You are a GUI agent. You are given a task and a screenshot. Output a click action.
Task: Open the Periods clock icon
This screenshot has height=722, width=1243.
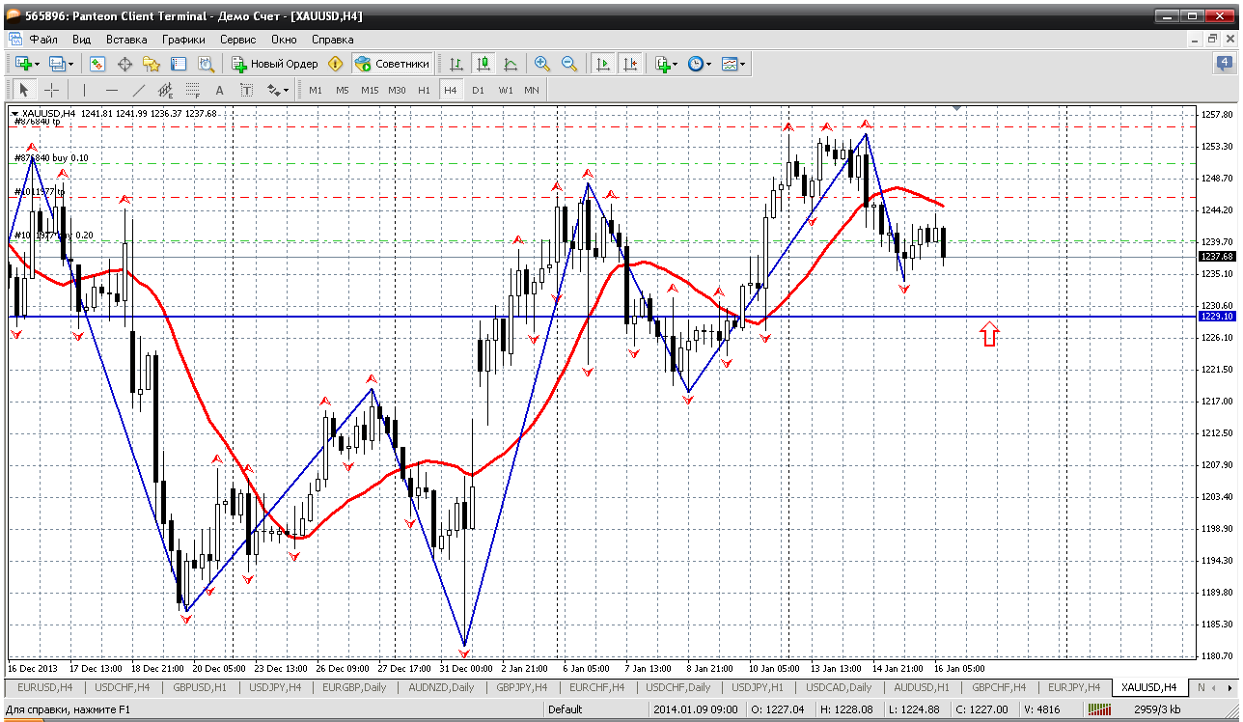[696, 64]
